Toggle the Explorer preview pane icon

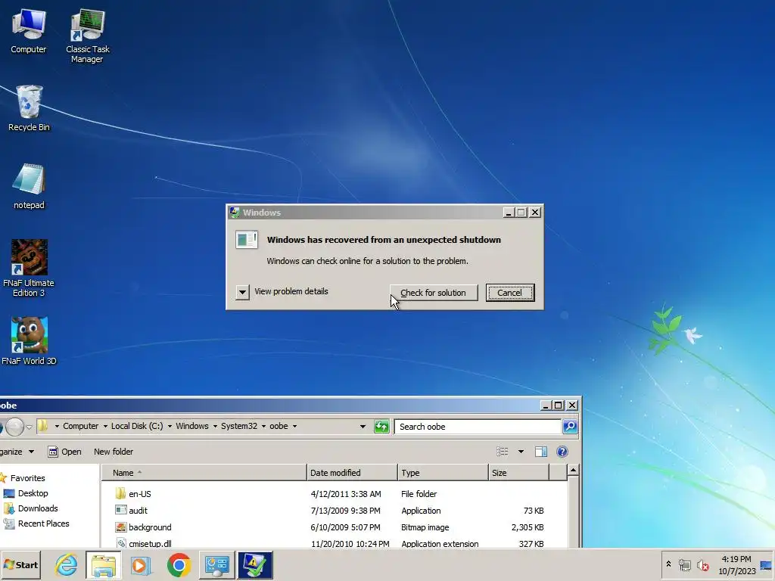[540, 452]
